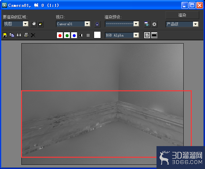Toggle the render frame window UI button
This screenshot has width=205, height=169.
coord(154,35)
